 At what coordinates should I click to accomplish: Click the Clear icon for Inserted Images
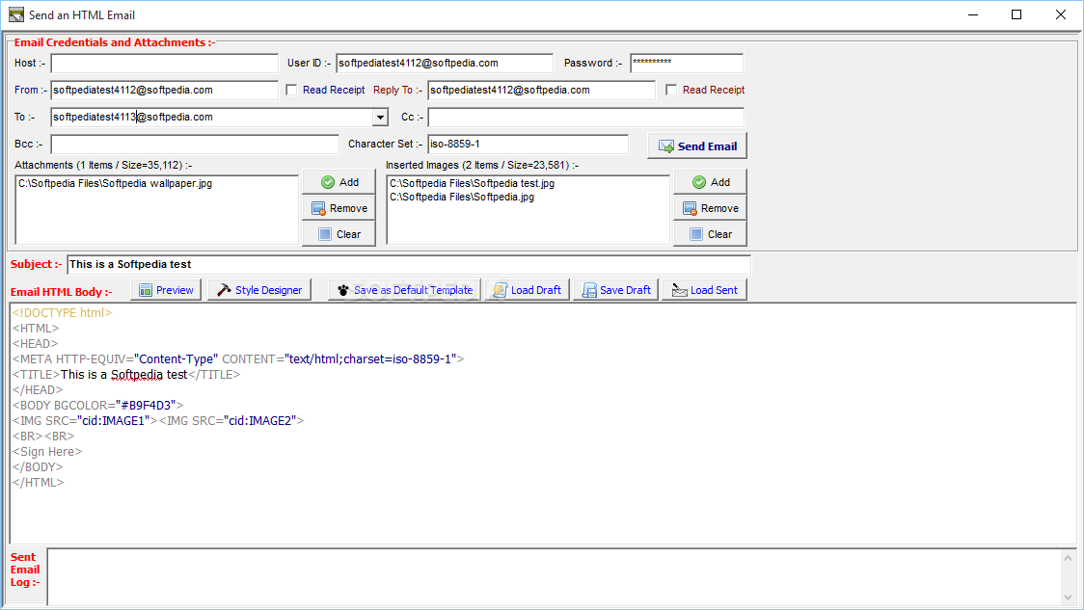pyautogui.click(x=696, y=234)
